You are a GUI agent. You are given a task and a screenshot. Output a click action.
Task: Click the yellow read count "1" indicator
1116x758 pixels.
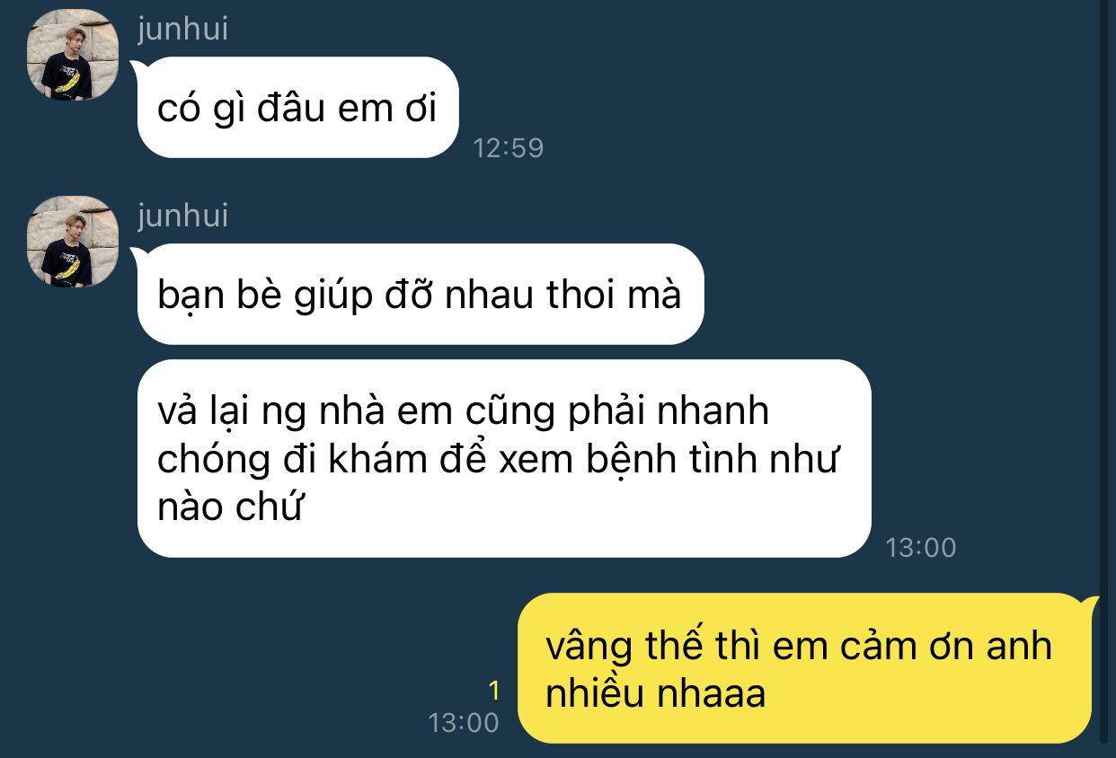[x=492, y=692]
